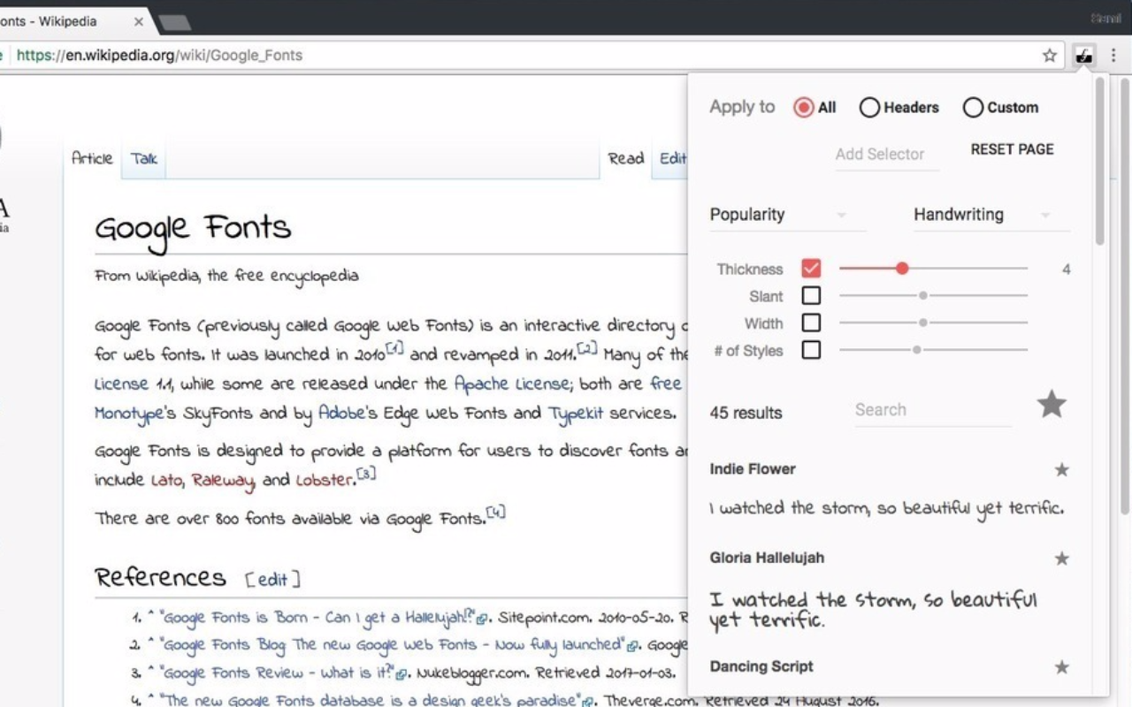Image resolution: width=1132 pixels, height=707 pixels.
Task: Open the Popularity sort dropdown
Action: click(x=787, y=214)
